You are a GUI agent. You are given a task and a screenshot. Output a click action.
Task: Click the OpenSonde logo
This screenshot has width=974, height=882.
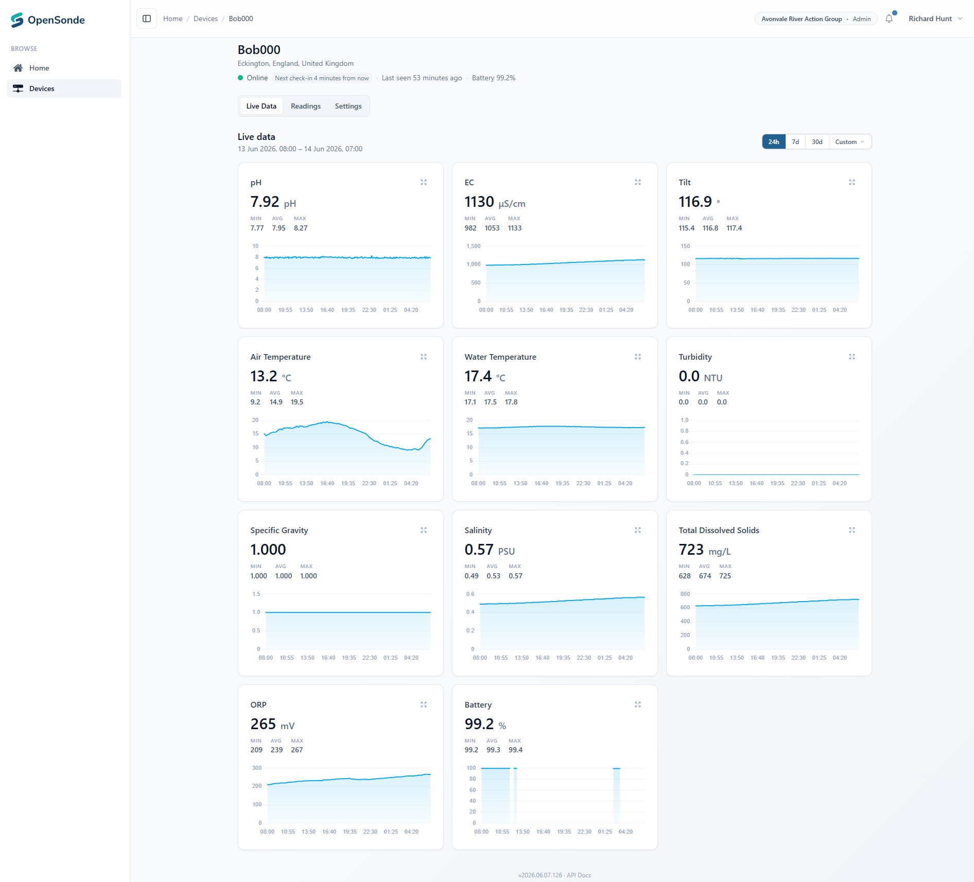click(47, 20)
